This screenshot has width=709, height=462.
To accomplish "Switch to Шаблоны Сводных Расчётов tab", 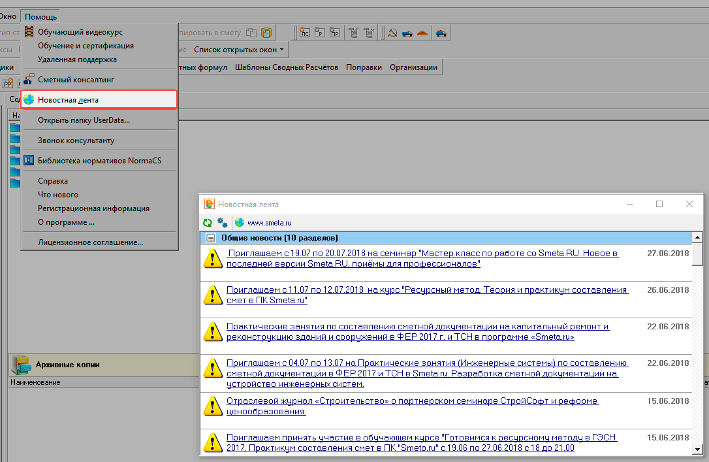I will (286, 67).
